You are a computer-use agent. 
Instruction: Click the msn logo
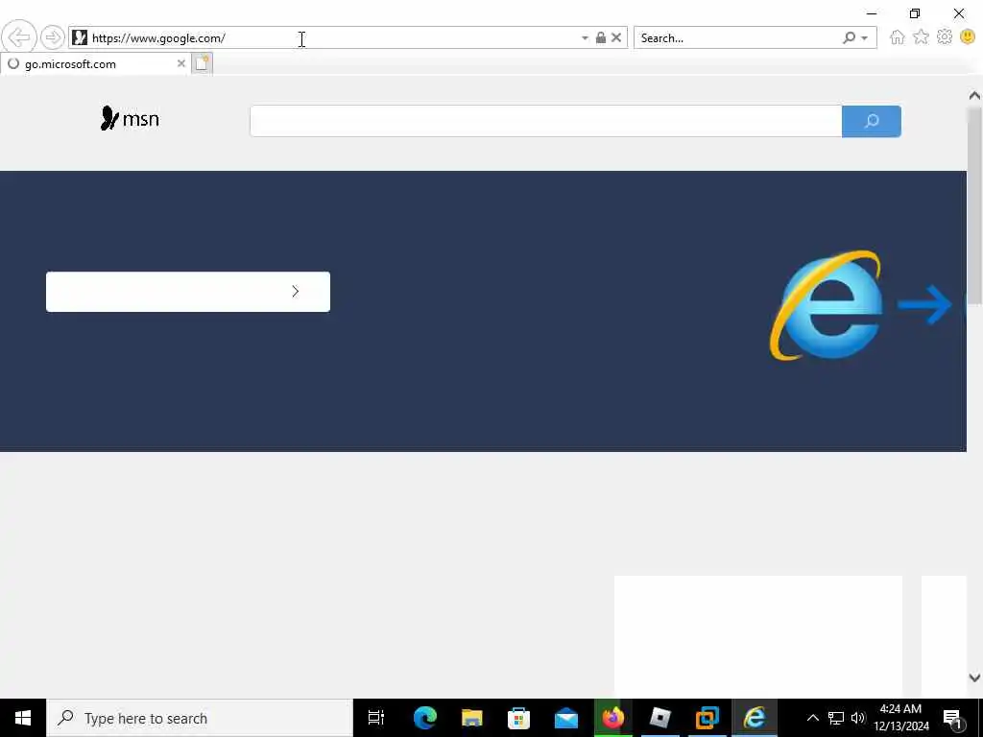130,118
